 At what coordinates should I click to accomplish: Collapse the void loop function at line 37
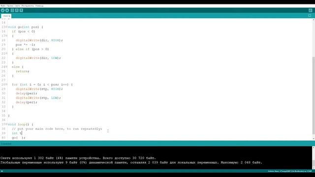(x=7, y=124)
